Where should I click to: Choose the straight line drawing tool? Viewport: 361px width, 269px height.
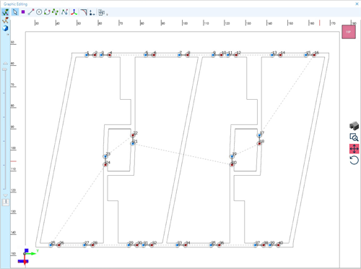31,12
